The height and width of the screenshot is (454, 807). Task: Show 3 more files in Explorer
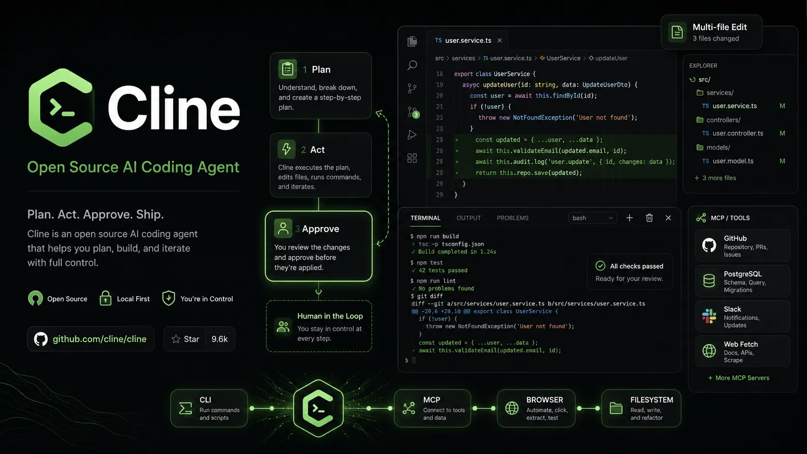[715, 178]
